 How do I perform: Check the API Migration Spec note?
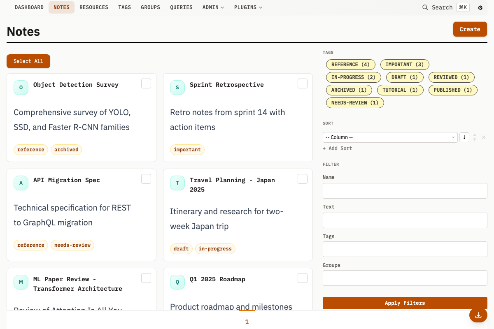[x=146, y=179]
